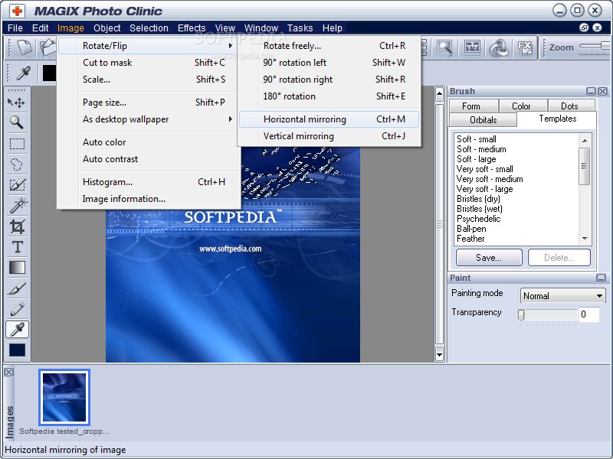Viewport: 613px width, 459px height.
Task: Select the Softpedia tested thumbnail
Action: click(x=64, y=397)
